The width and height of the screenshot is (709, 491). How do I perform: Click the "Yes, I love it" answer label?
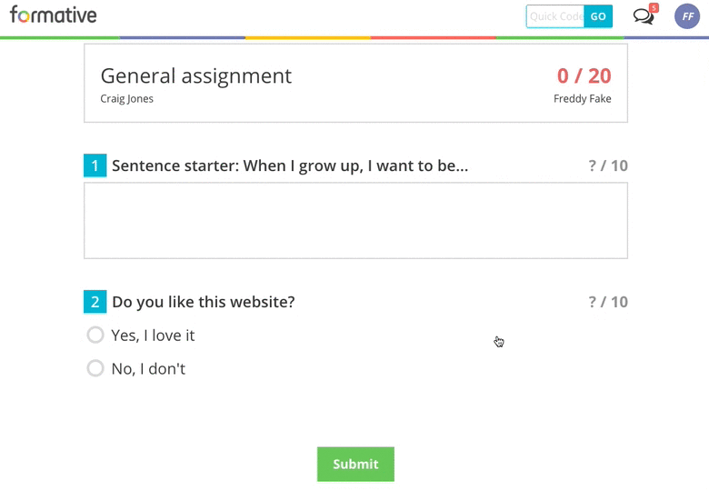(153, 336)
